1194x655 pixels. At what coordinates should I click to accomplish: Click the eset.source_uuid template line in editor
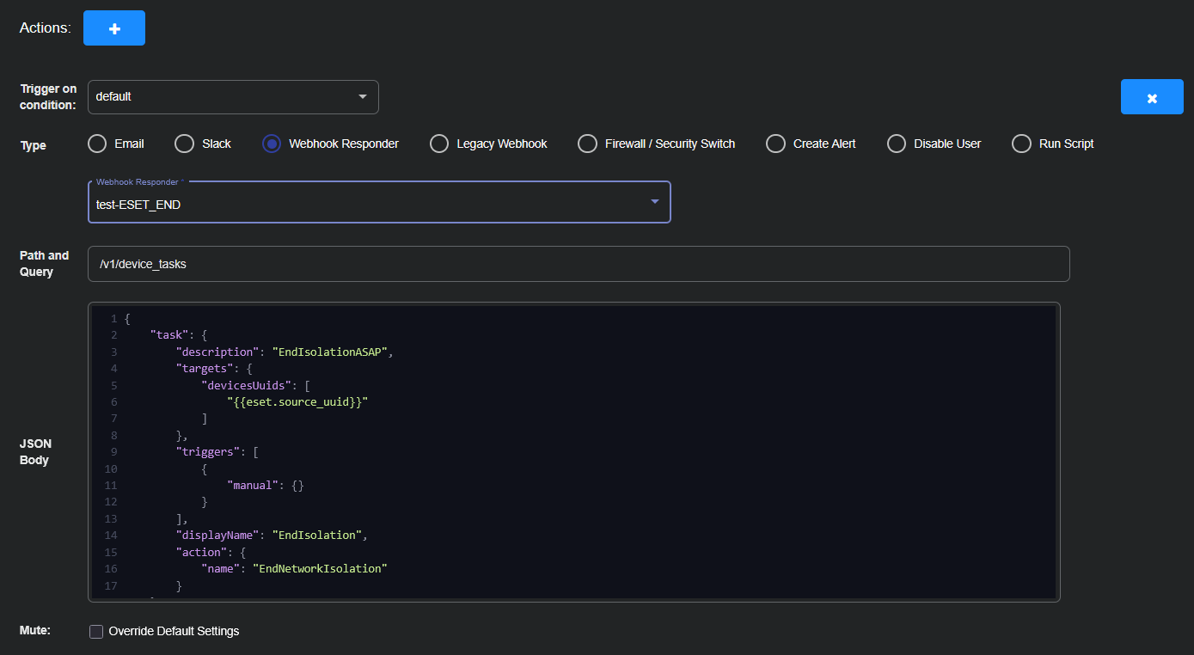[x=297, y=401]
